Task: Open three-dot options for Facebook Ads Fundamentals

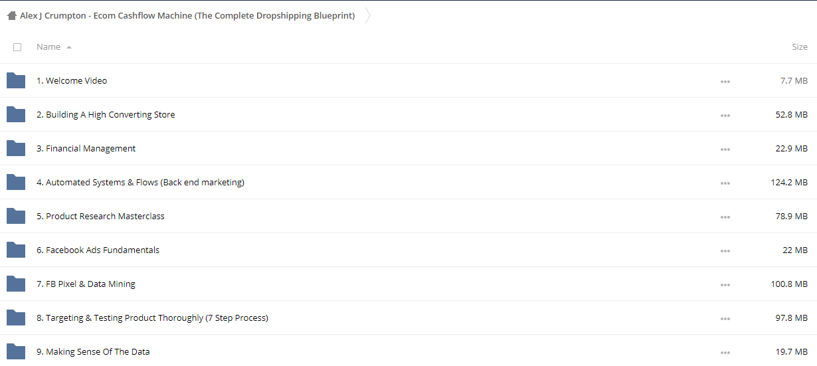Action: (x=725, y=251)
